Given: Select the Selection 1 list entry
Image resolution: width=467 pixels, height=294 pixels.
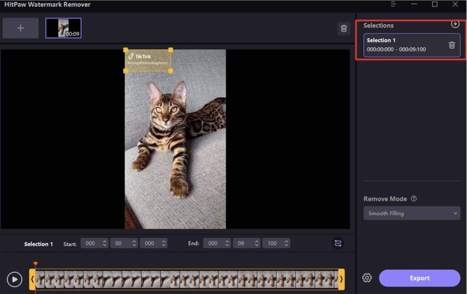Looking at the screenshot, I should [x=404, y=45].
